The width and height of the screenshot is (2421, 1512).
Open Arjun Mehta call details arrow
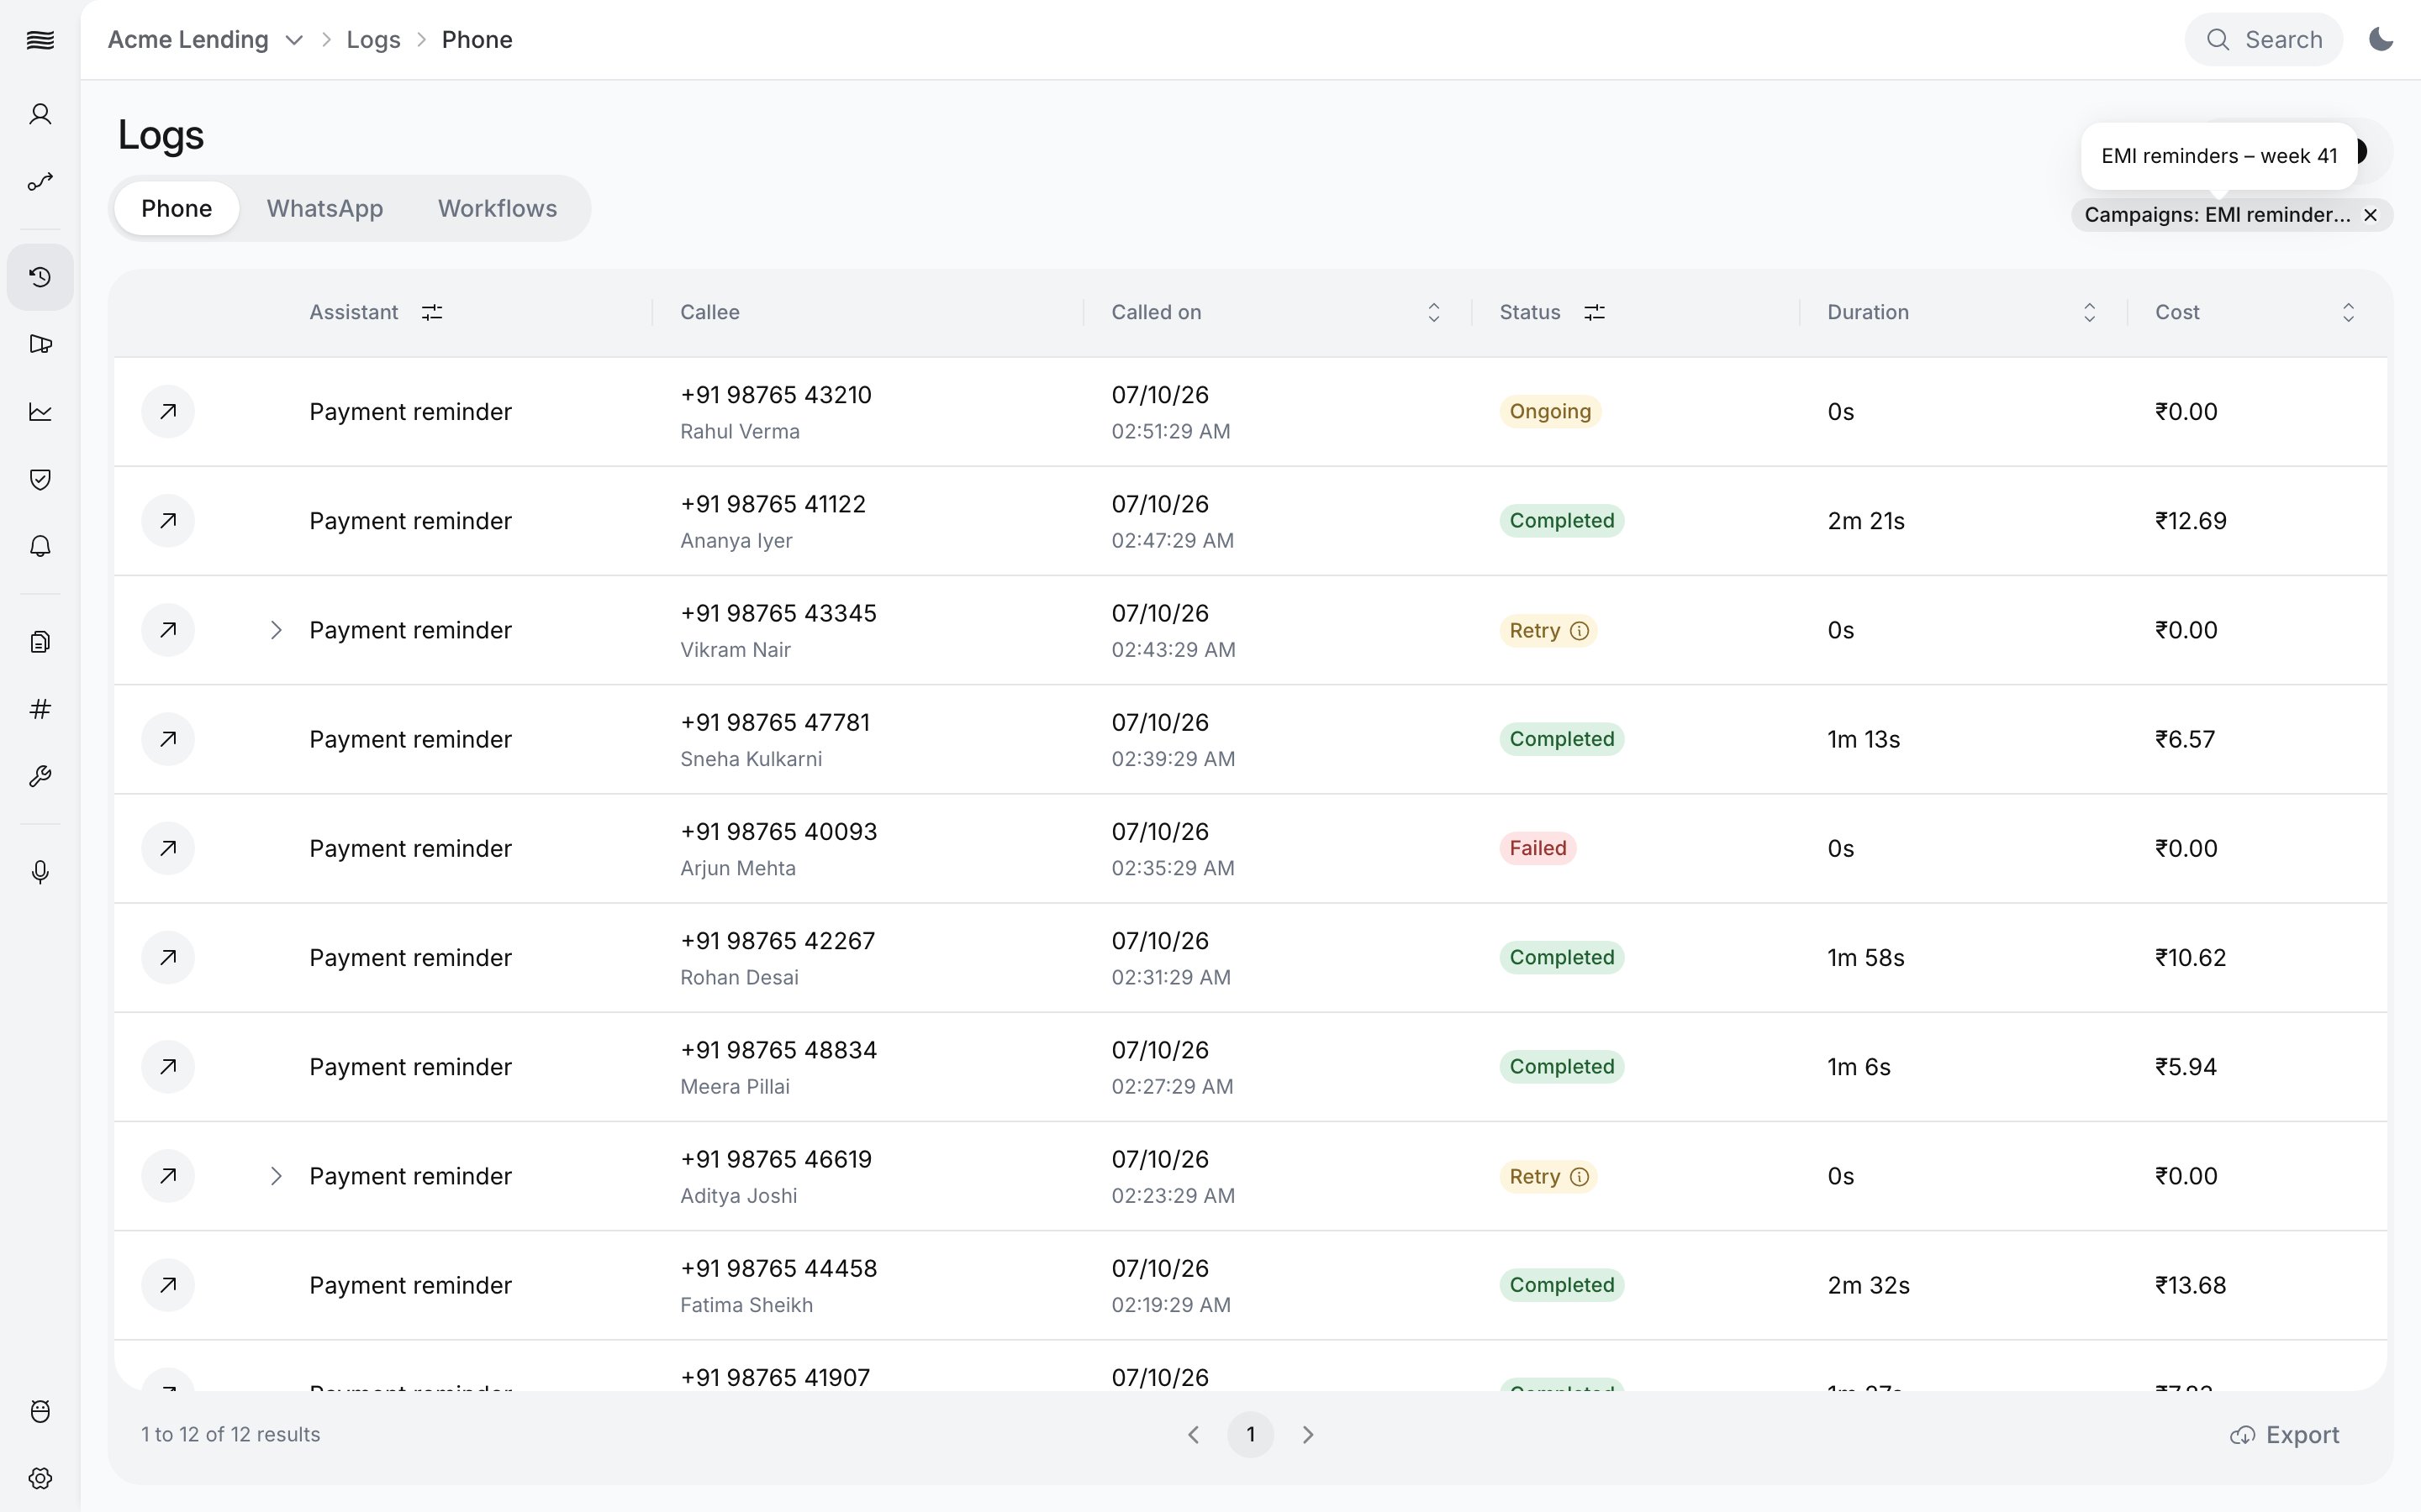pos(168,848)
